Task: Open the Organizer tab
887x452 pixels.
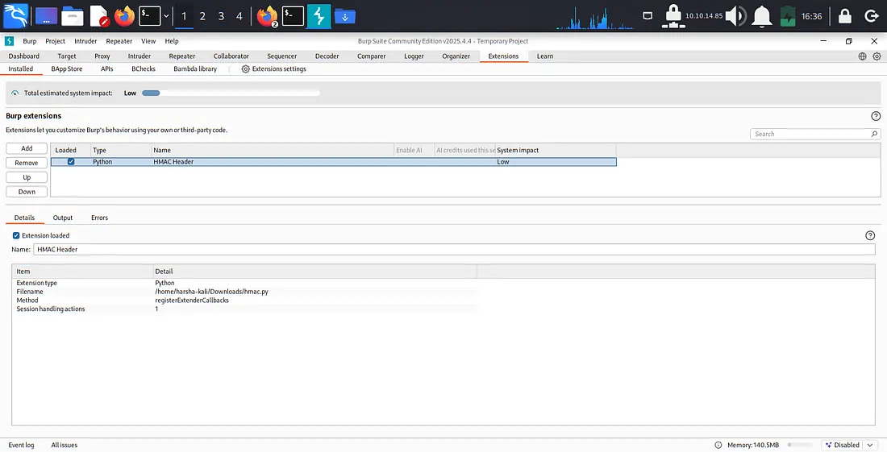Action: tap(456, 56)
